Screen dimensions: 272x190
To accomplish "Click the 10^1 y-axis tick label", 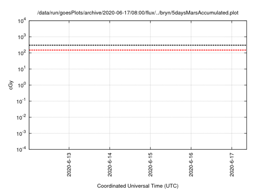I will pos(22,69).
